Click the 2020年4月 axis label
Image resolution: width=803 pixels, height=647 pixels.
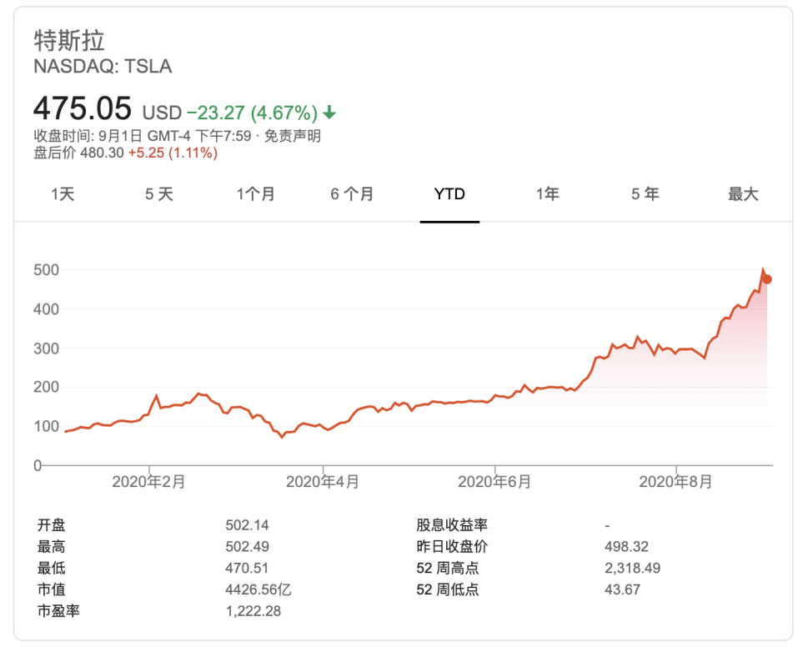click(323, 481)
